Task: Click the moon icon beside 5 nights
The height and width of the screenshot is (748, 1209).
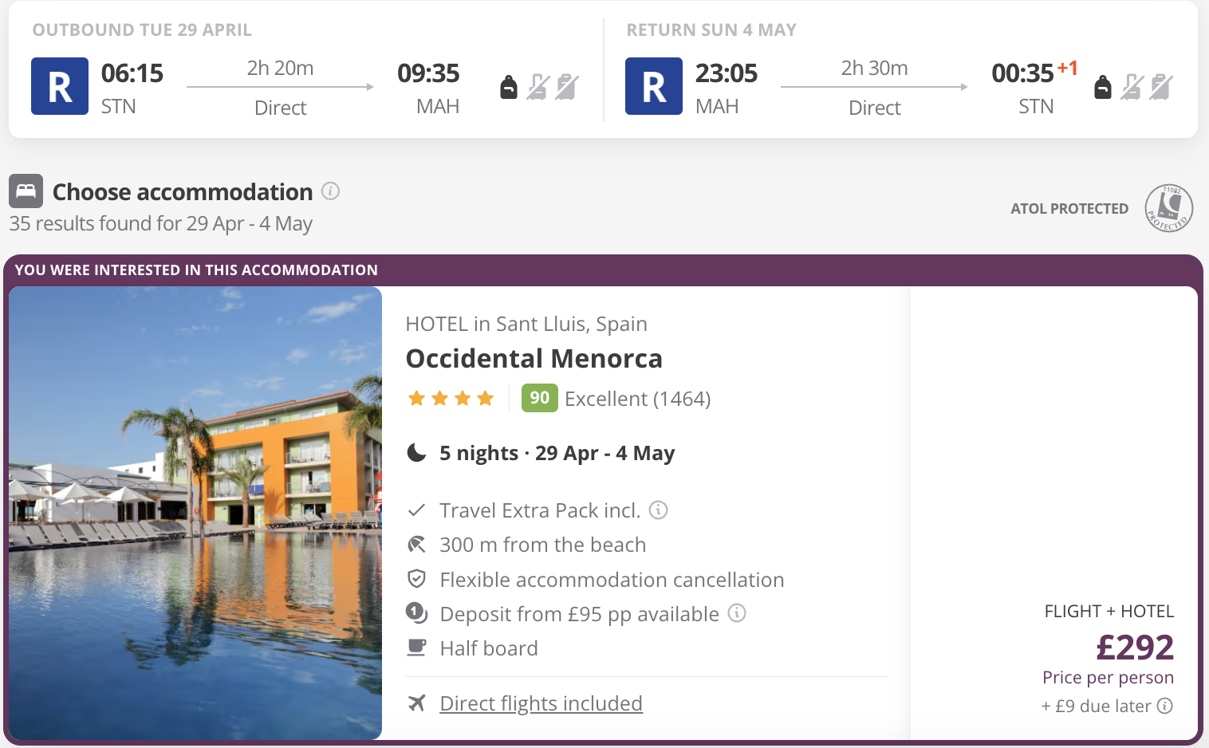Action: point(417,453)
